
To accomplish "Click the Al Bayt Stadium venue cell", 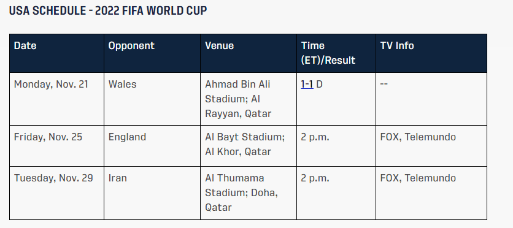I will coord(249,146).
